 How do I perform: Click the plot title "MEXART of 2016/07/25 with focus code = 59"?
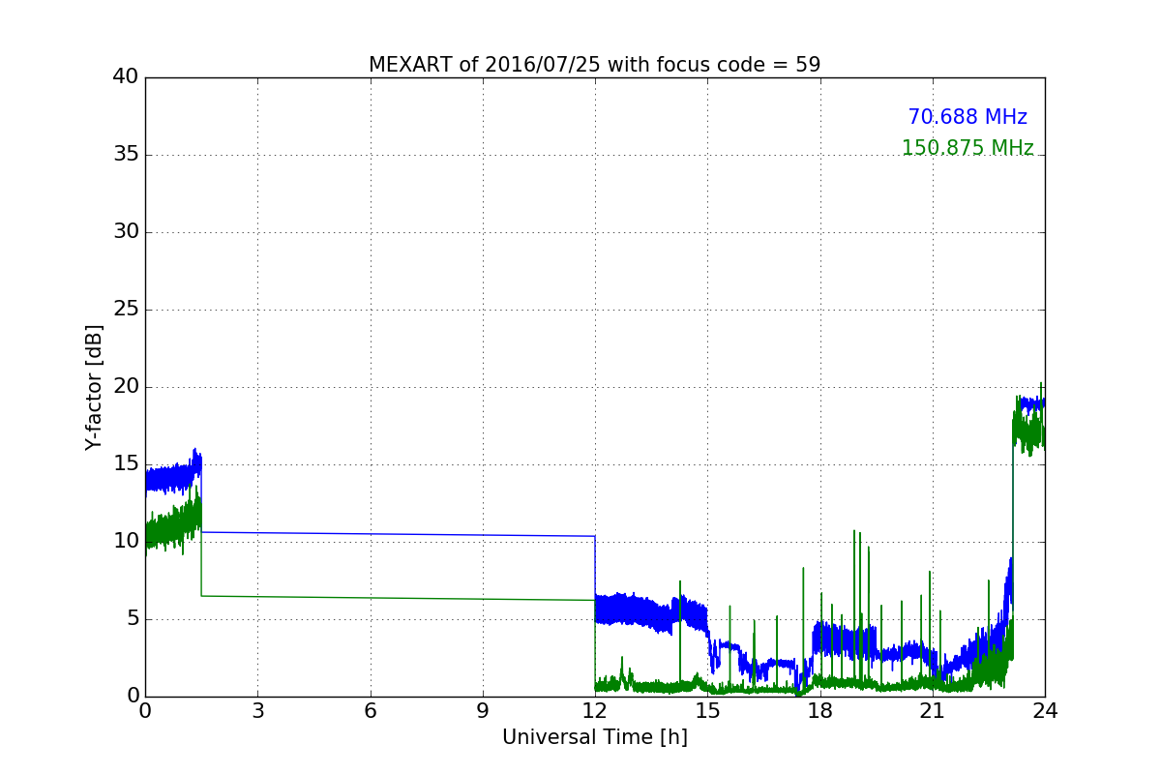[x=594, y=65]
